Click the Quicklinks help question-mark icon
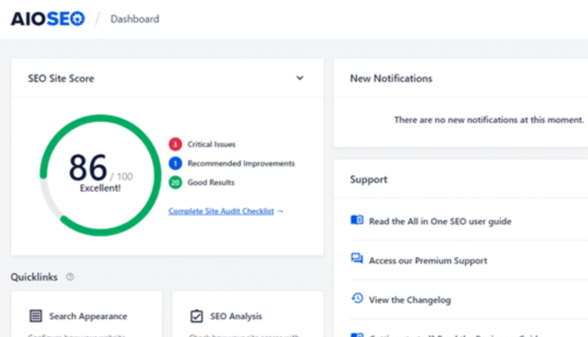Viewport: 588px width, 337px height. coord(70,277)
